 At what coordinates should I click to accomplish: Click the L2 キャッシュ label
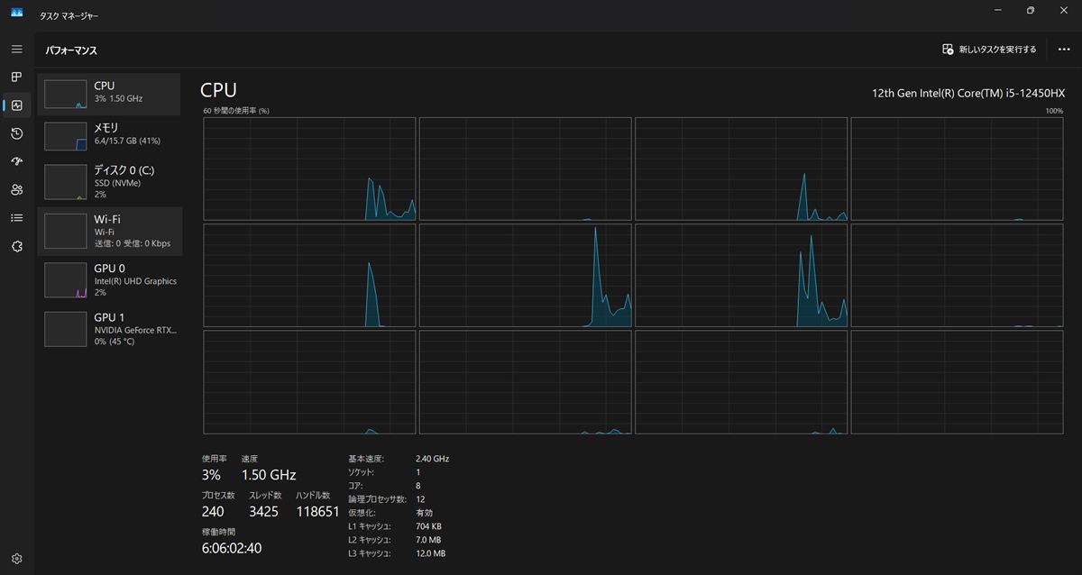point(370,540)
